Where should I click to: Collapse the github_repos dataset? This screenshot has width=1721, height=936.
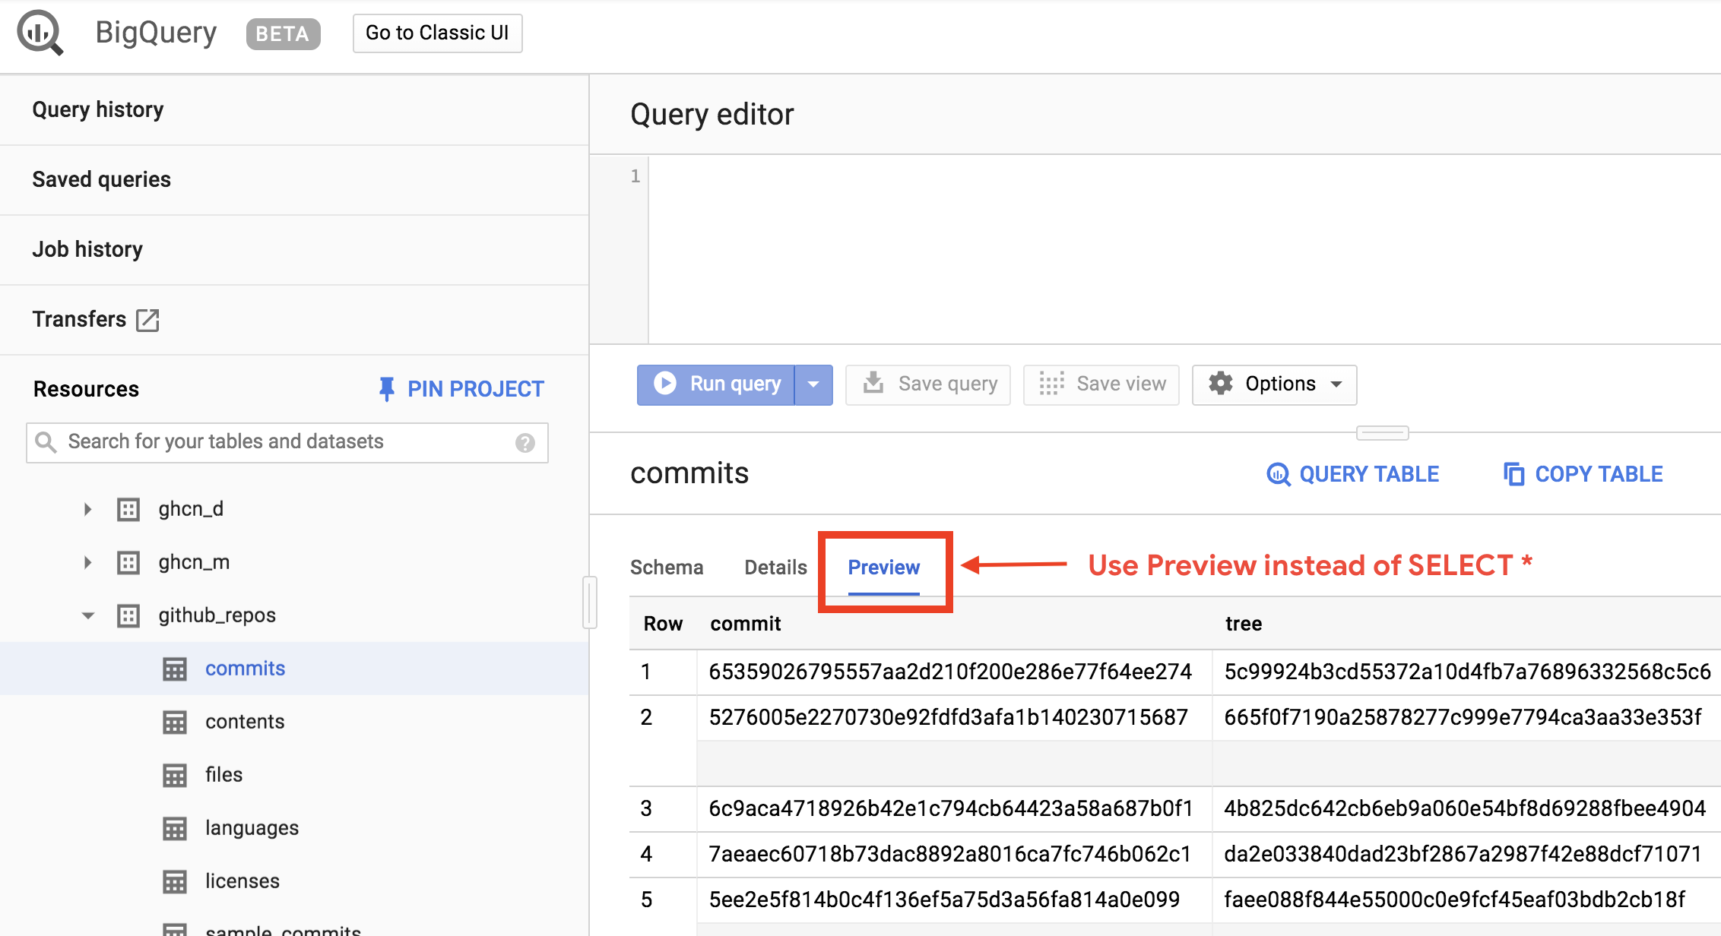(87, 615)
